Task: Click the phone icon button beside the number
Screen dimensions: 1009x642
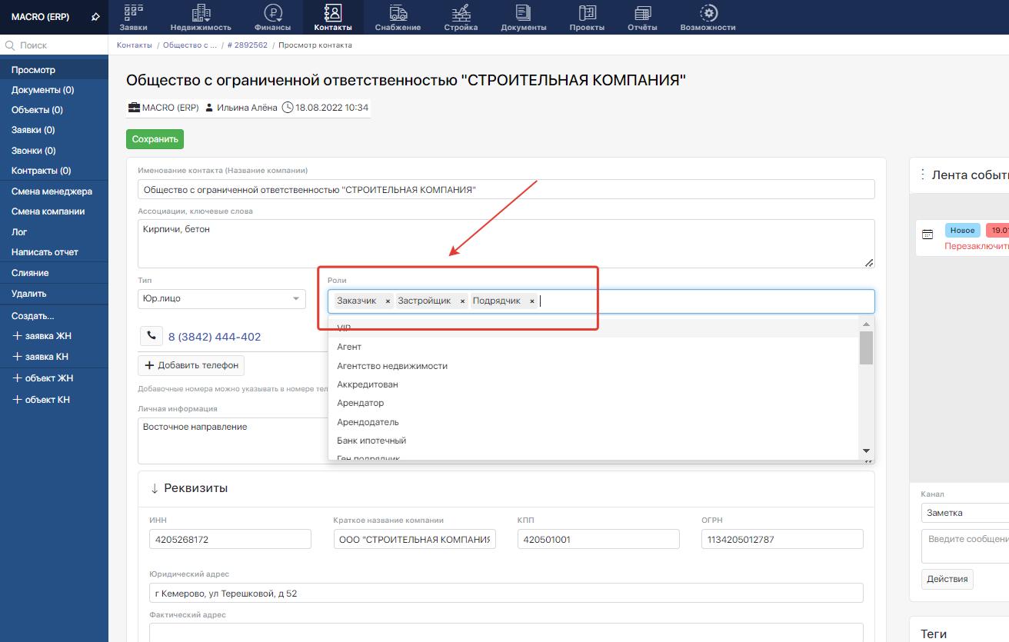Action: (151, 336)
